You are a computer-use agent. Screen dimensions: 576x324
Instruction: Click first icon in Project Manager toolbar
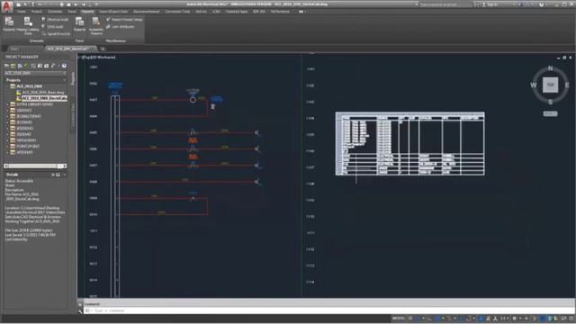6,66
